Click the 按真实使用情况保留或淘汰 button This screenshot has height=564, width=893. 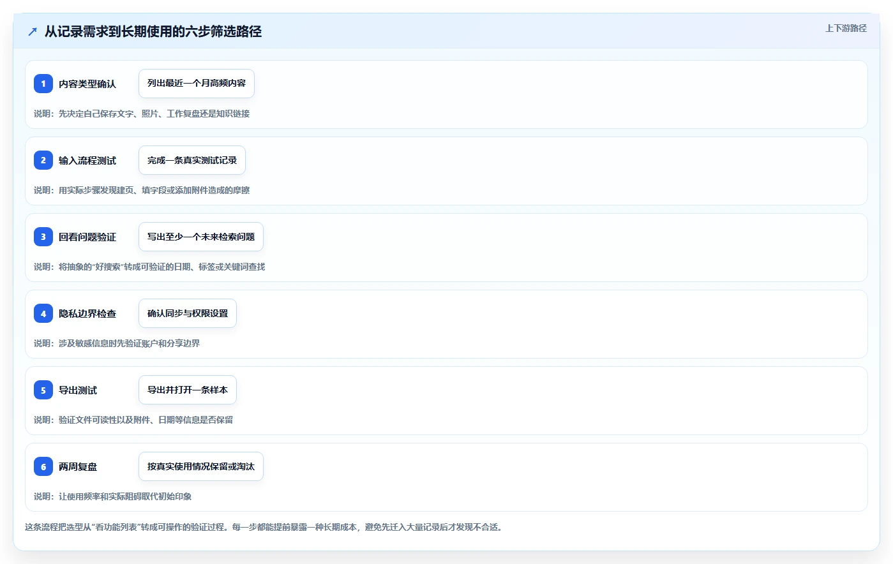[201, 466]
